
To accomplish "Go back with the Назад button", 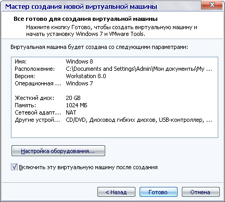I will pos(116,192).
